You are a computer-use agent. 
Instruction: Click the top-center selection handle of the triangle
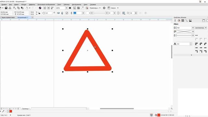point(87,29)
